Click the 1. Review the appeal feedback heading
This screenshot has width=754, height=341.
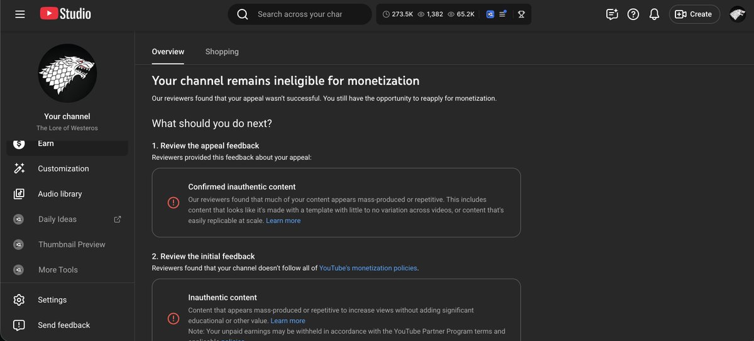click(x=205, y=146)
